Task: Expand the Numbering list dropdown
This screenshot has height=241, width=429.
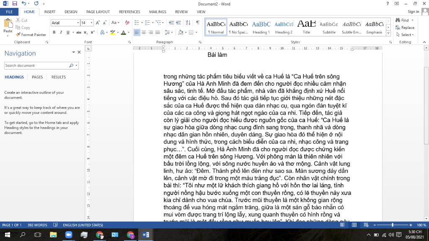Action: [x=152, y=23]
